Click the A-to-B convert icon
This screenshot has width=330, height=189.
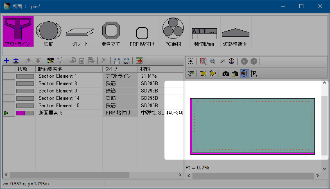click(60, 61)
